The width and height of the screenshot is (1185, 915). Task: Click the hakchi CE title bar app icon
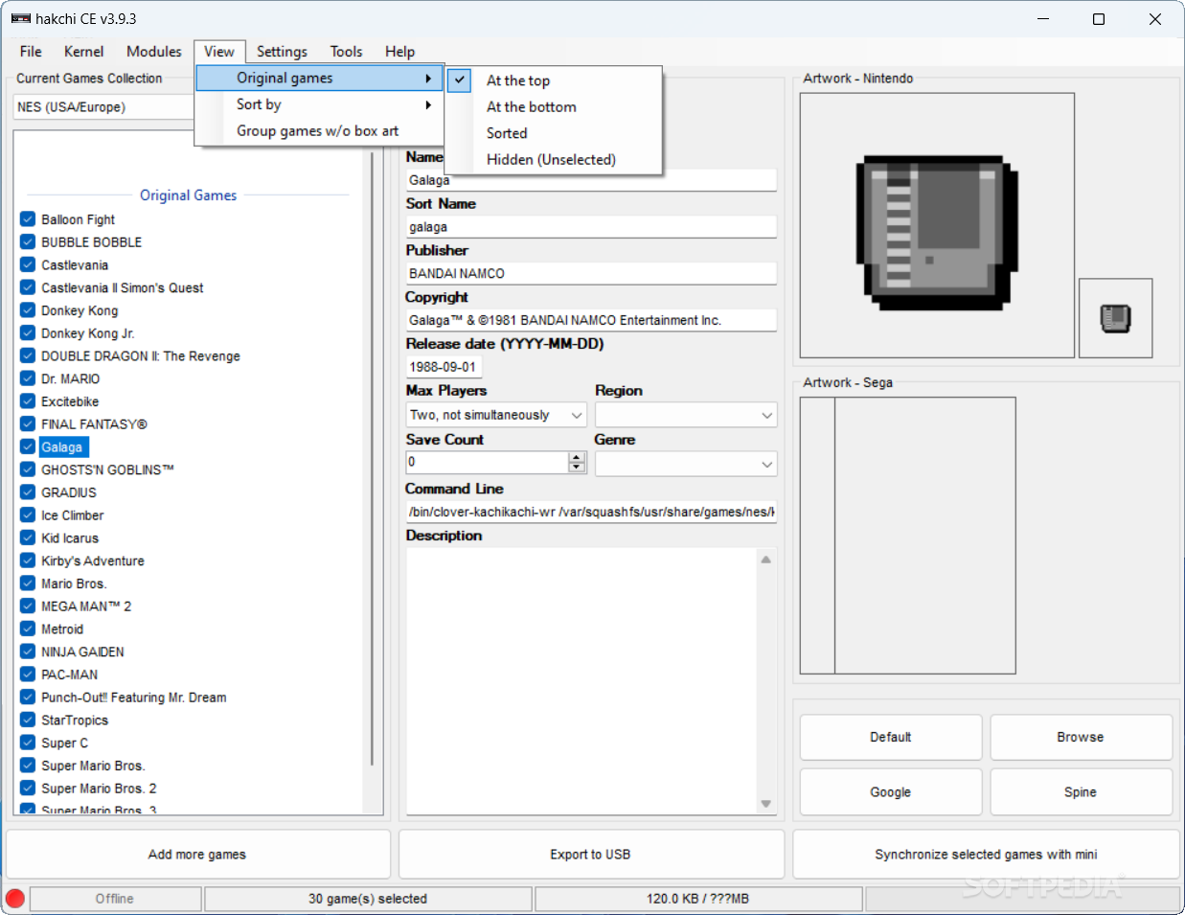tap(21, 18)
